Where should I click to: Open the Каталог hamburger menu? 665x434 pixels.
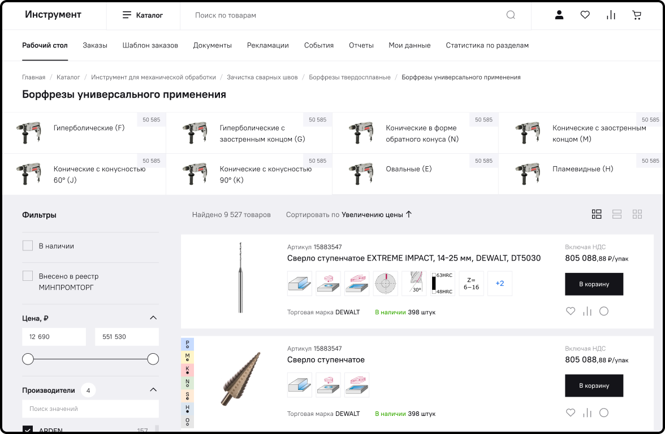point(143,15)
